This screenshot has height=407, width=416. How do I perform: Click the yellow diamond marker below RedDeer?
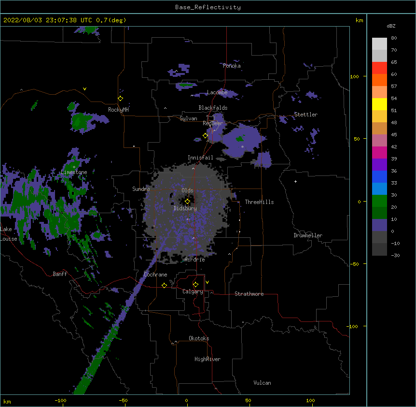point(205,136)
